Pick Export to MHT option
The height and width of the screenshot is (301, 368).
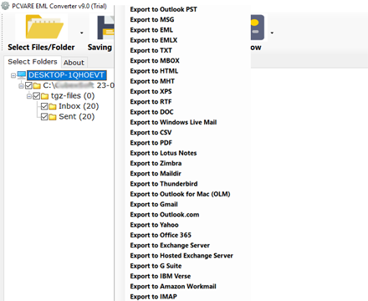(x=152, y=81)
